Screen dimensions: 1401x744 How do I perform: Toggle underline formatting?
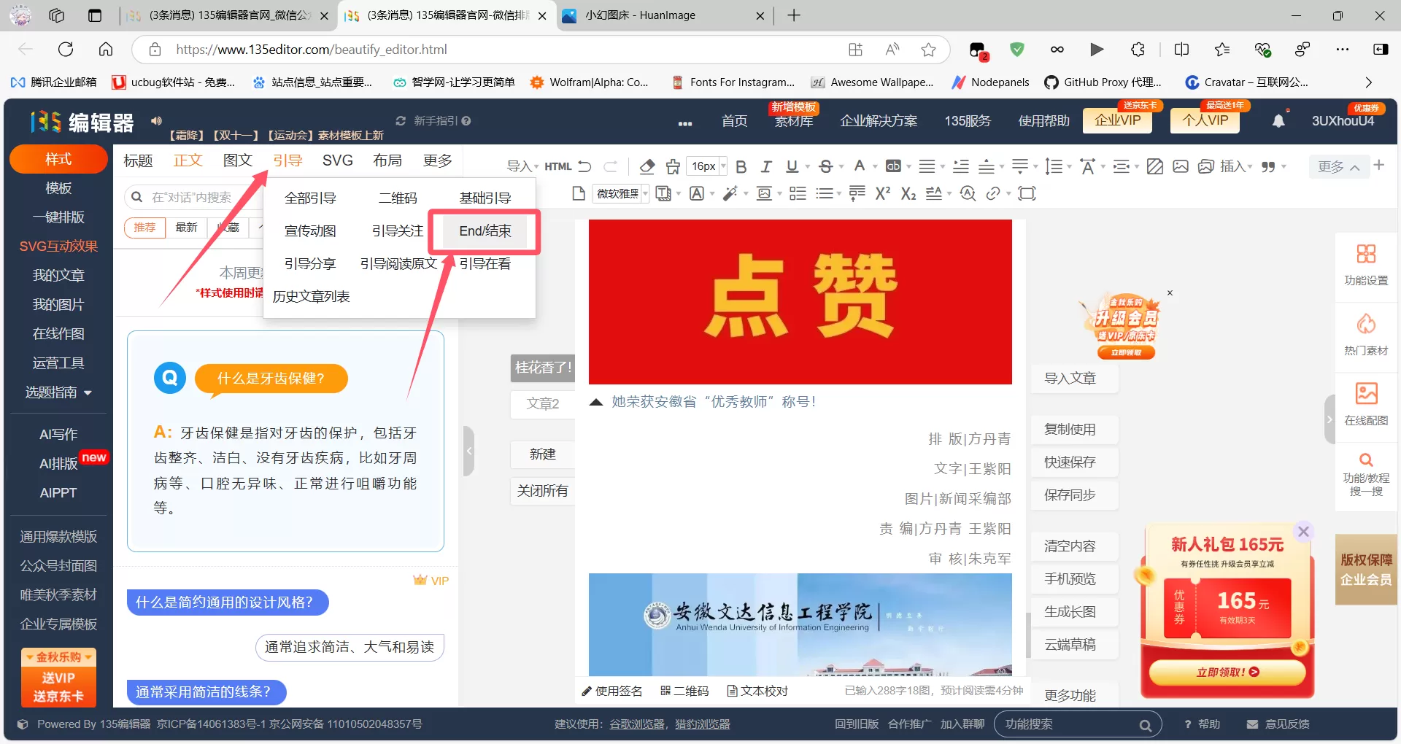791,166
